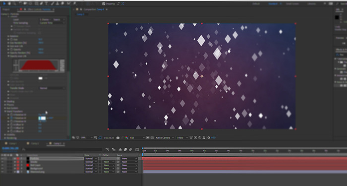Click the Draft 3D icon in timeline
347x186 pixels.
click(x=114, y=150)
